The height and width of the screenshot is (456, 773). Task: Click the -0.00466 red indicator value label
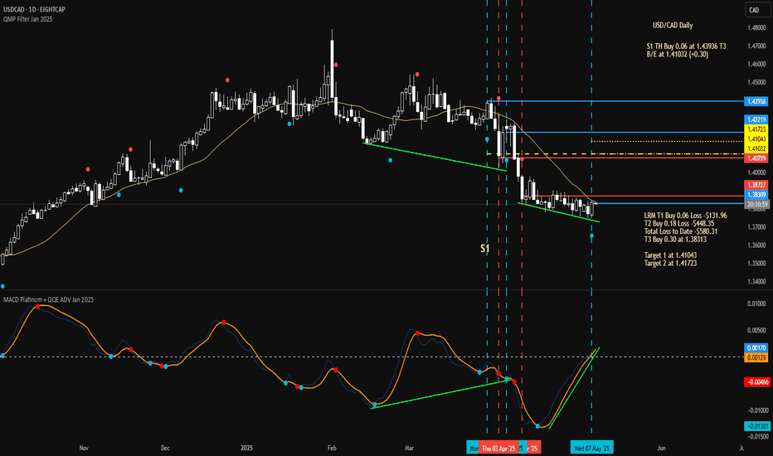756,382
